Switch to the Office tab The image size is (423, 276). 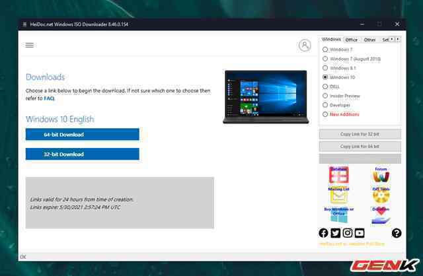(351, 40)
